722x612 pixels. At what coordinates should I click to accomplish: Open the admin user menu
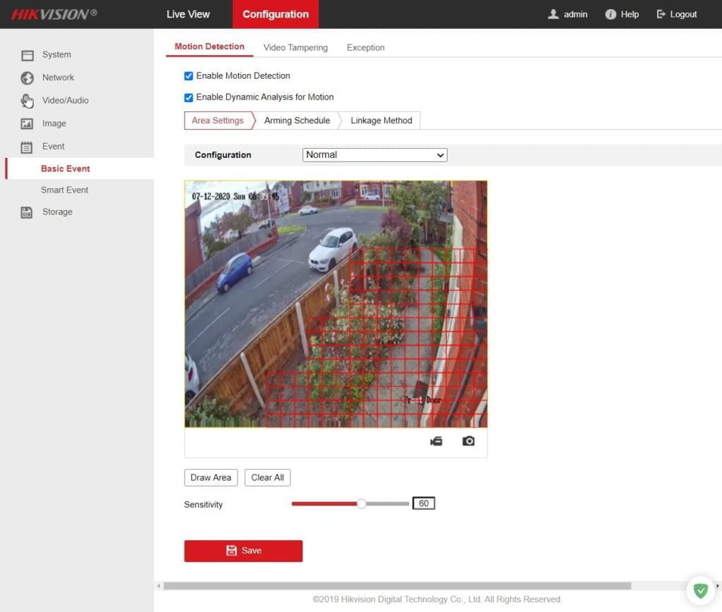click(568, 14)
